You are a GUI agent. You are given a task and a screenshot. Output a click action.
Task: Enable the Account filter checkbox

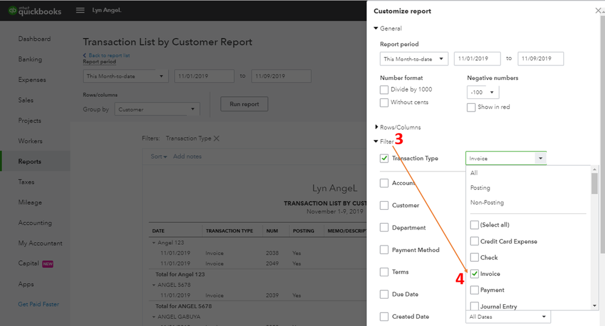tap(384, 183)
